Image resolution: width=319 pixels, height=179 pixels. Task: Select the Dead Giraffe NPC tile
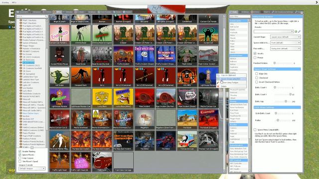[81, 56]
